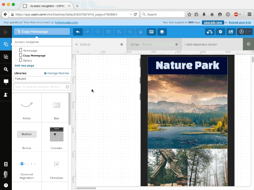This screenshot has width=254, height=190.
Task: Open a new browser tab with plus
Action: 77,6
